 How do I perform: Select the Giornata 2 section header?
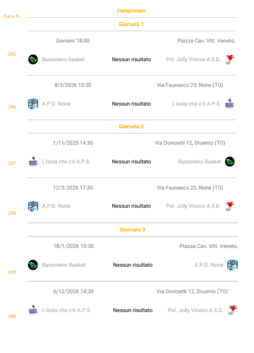pyautogui.click(x=131, y=126)
